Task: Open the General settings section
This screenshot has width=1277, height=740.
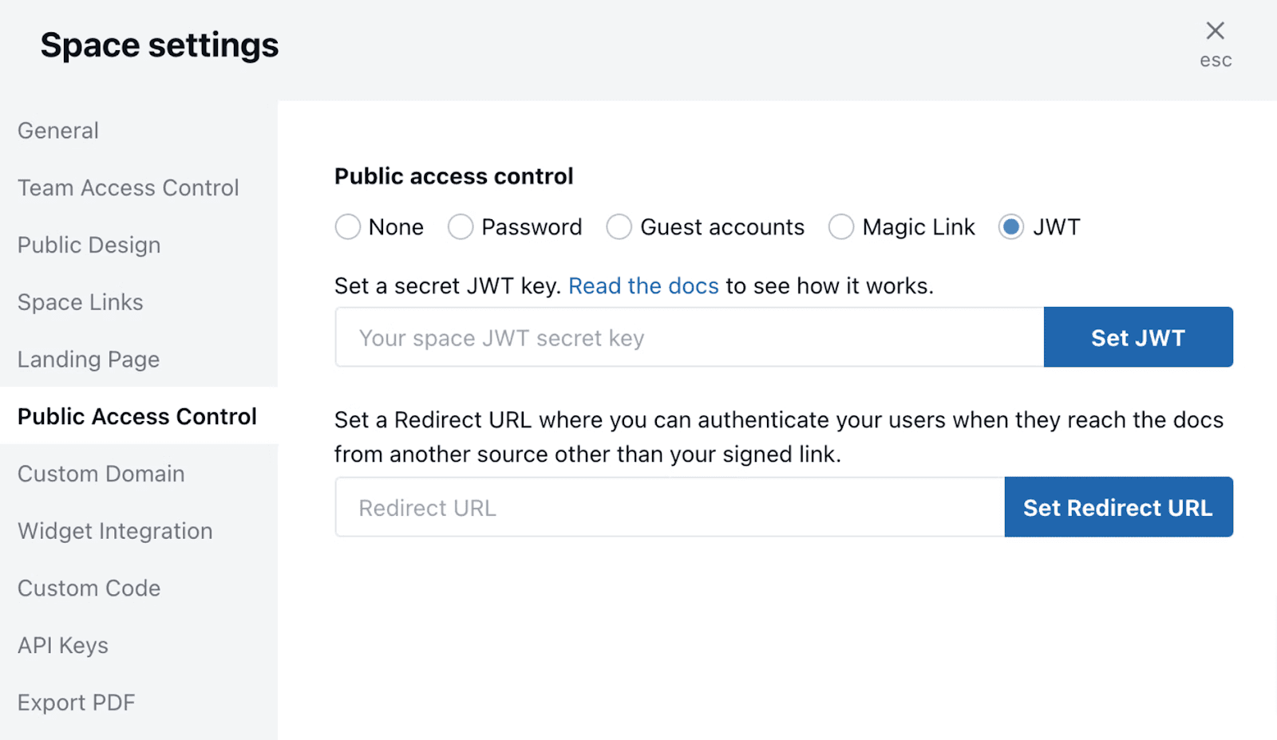Action: tap(57, 130)
